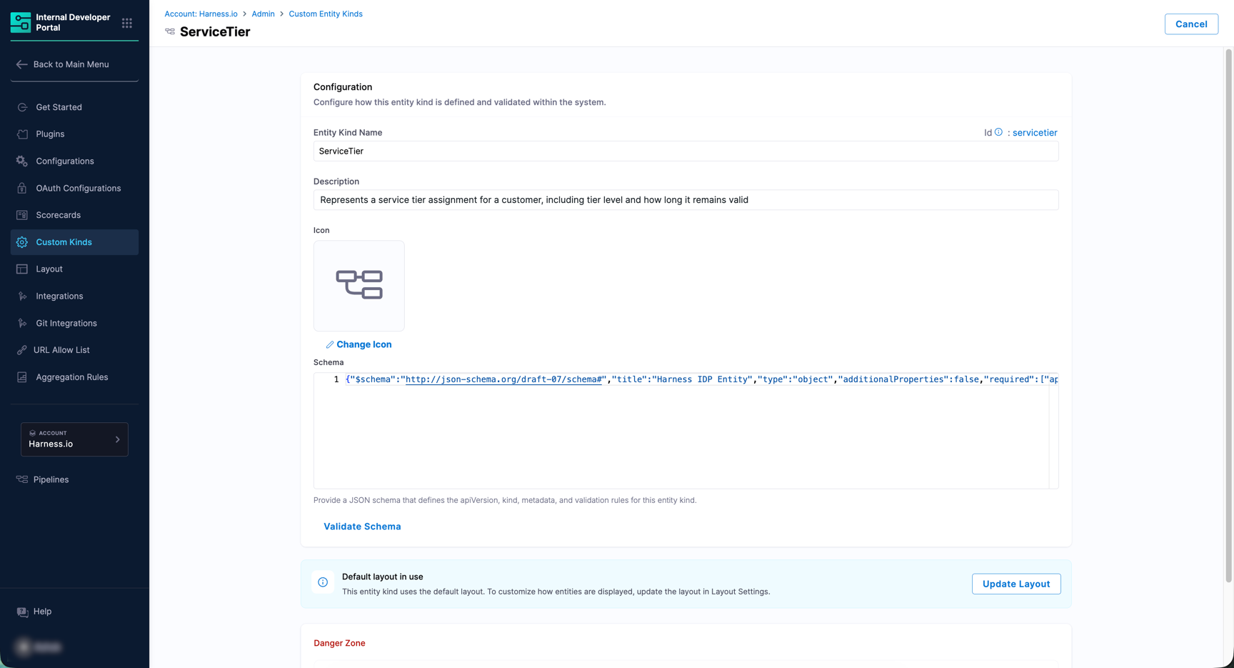Click Change Icon link
Screen dimensions: 1234x668
point(363,344)
